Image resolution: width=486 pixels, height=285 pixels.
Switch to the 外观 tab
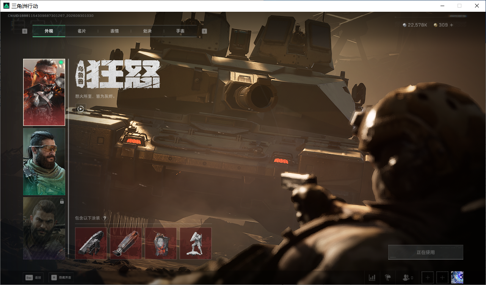click(x=49, y=31)
